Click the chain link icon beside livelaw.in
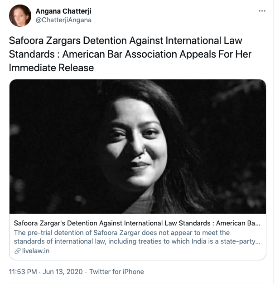This screenshot has width=275, height=284. tap(18, 251)
